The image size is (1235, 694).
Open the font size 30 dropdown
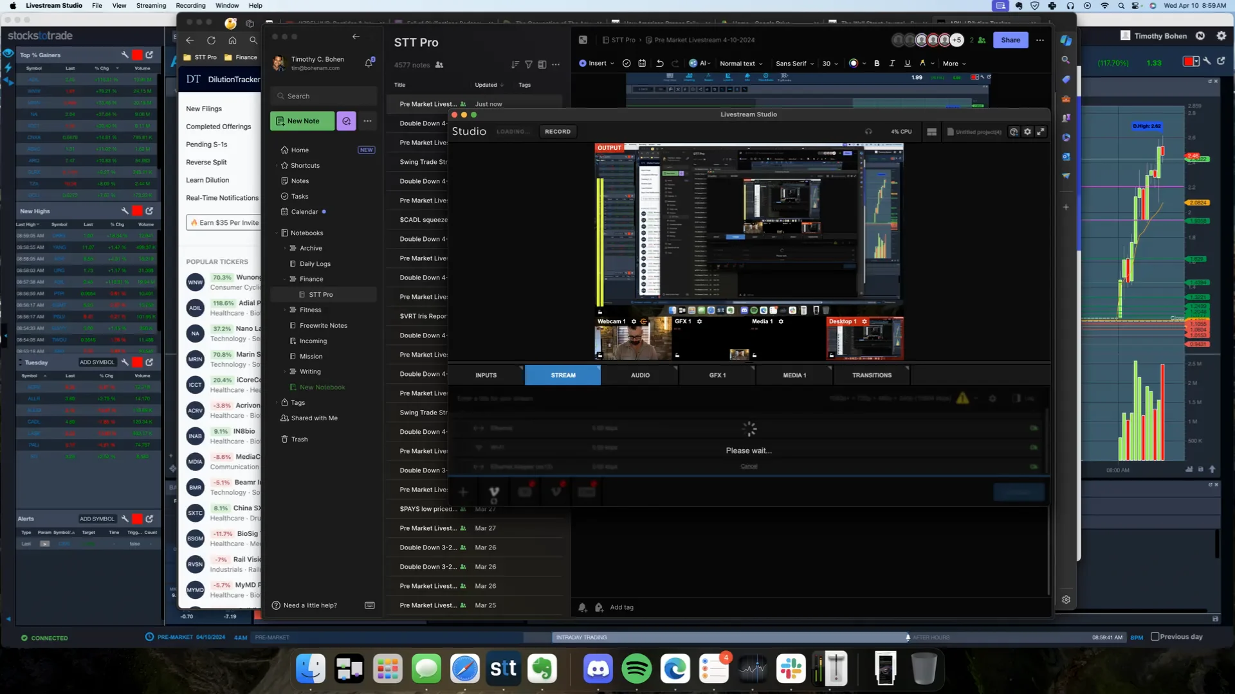[x=829, y=63]
